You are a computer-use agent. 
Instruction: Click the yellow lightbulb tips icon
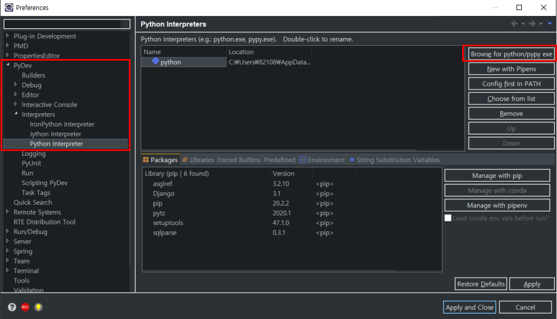click(x=38, y=307)
